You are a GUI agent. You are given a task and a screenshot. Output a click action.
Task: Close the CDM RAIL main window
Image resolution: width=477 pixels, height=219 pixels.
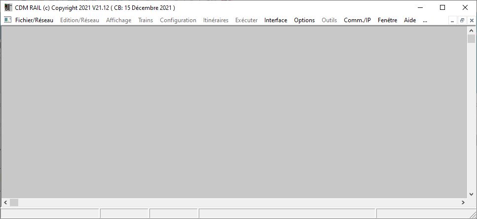click(x=465, y=7)
